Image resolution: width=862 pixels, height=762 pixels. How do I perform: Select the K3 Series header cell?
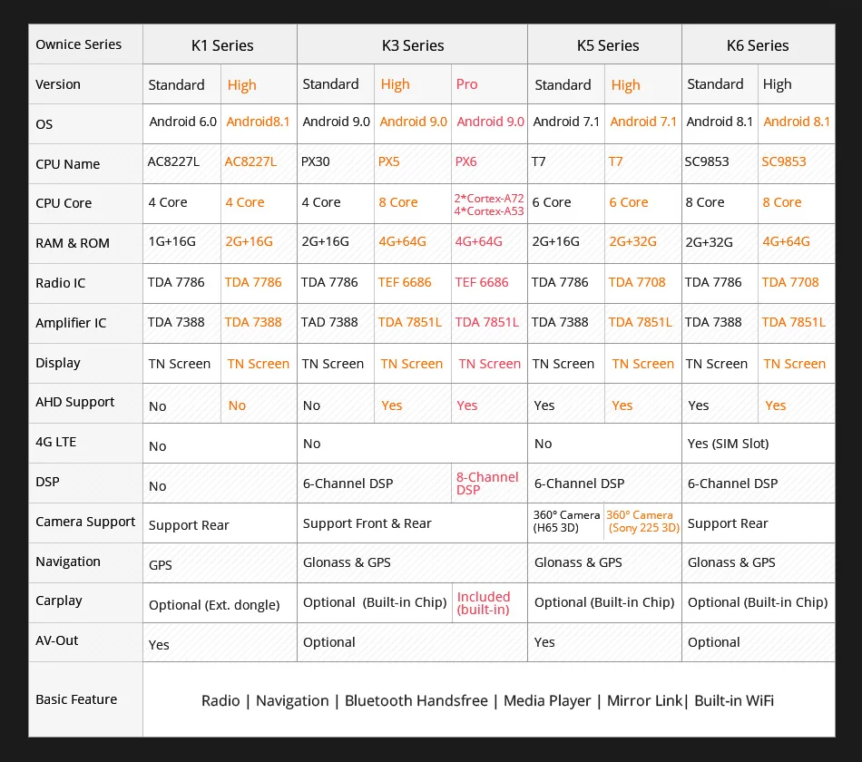412,44
